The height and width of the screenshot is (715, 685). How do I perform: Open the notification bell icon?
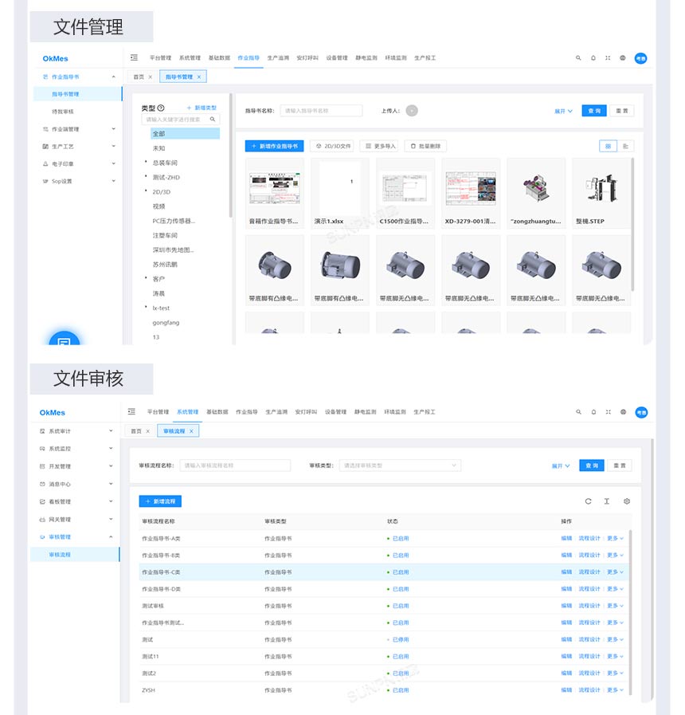pyautogui.click(x=593, y=57)
